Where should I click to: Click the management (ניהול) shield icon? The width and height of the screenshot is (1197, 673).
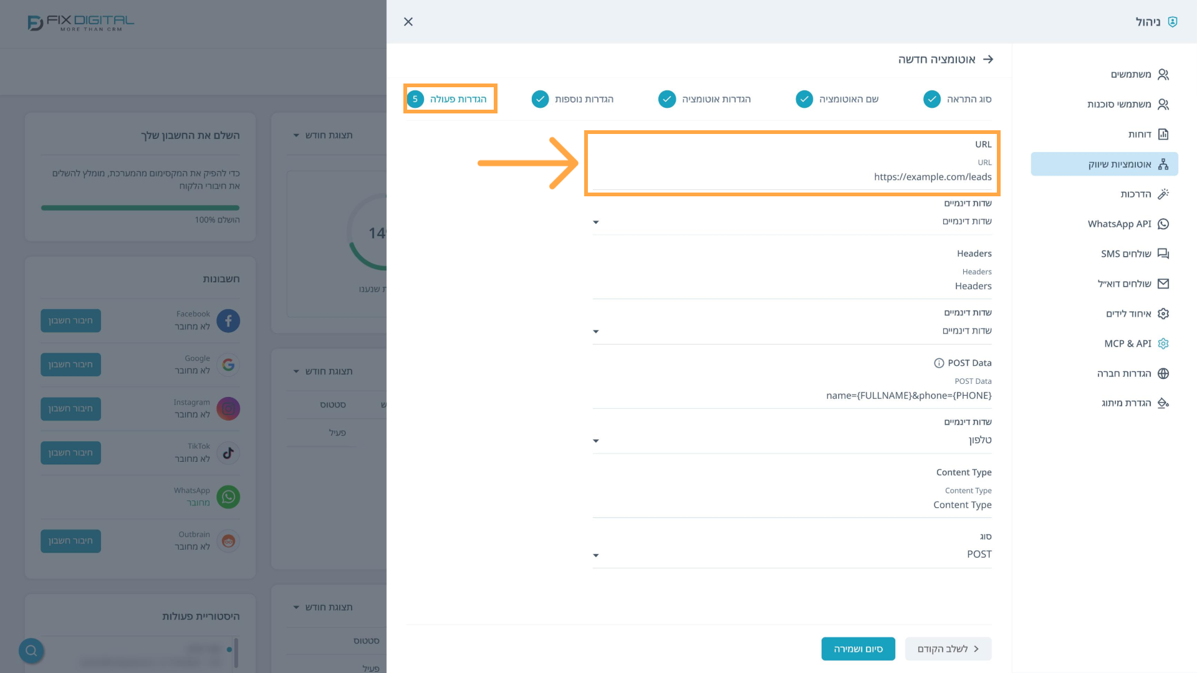pos(1173,22)
